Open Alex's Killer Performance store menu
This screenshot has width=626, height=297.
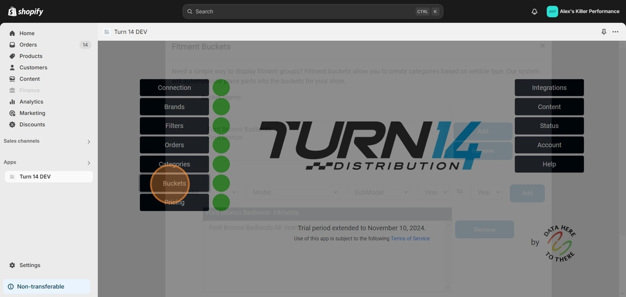583,12
